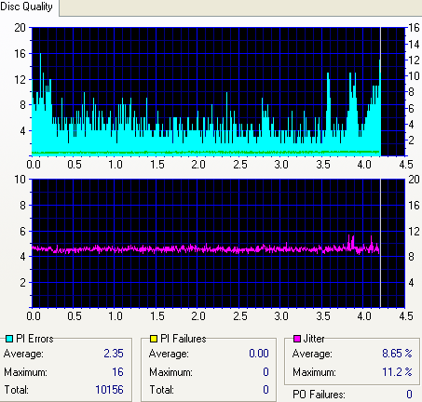The image size is (422, 402).
Task: Click the Jitter group label
Action: (x=314, y=339)
